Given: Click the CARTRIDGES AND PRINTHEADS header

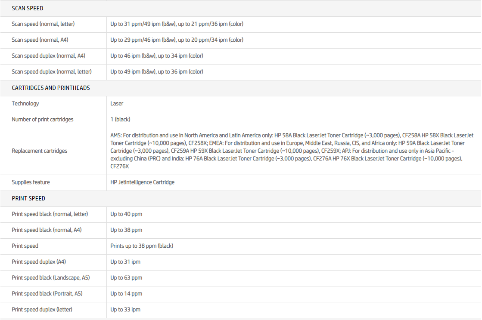Looking at the screenshot, I should click(x=51, y=88).
